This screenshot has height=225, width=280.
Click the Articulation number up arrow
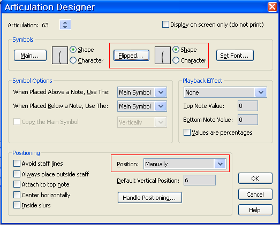(65, 22)
